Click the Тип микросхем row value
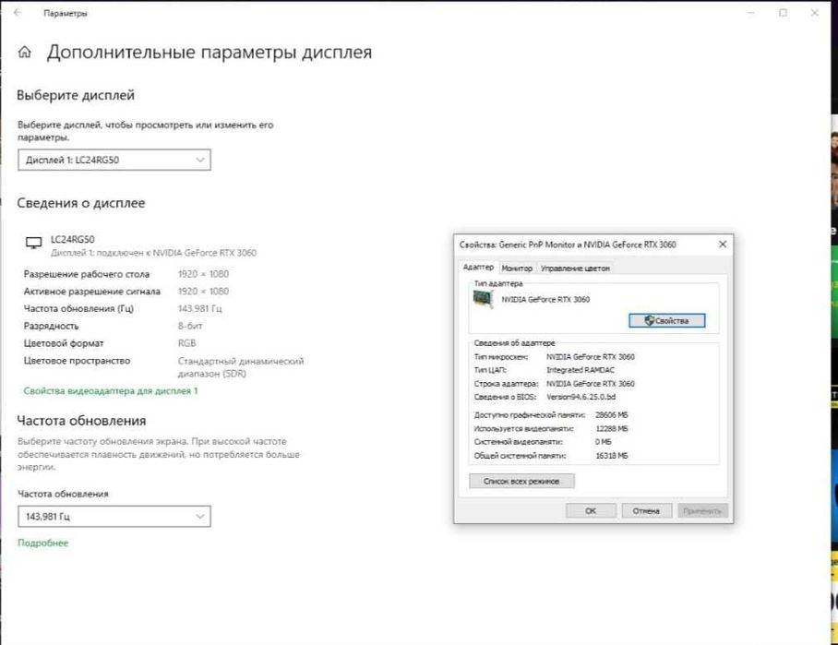The width and height of the screenshot is (838, 645). (591, 356)
